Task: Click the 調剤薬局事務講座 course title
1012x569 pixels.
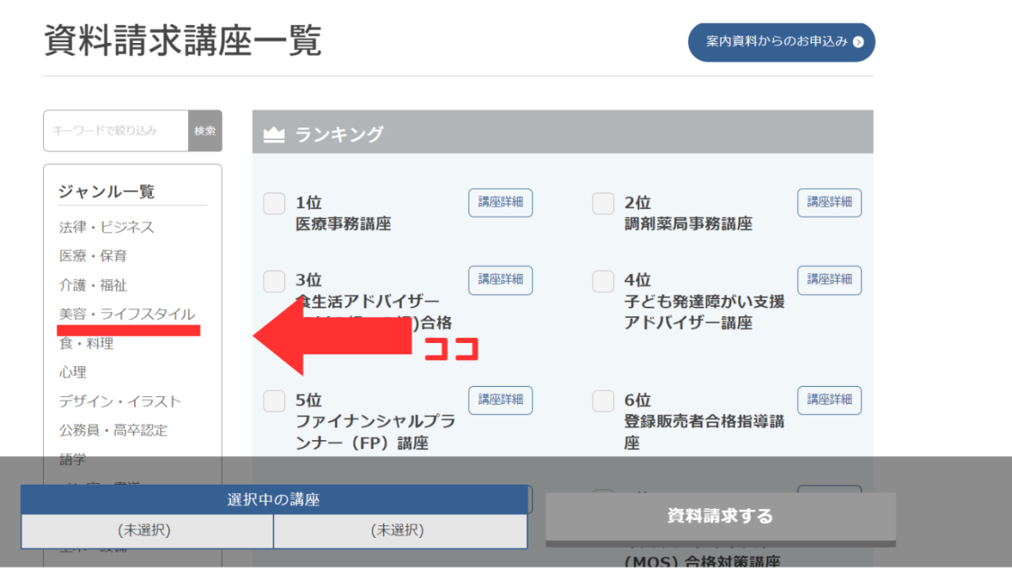Action: pos(688,224)
